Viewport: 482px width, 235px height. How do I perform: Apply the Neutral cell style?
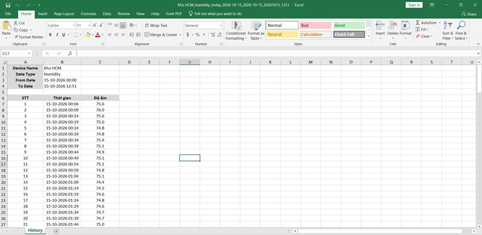point(282,35)
